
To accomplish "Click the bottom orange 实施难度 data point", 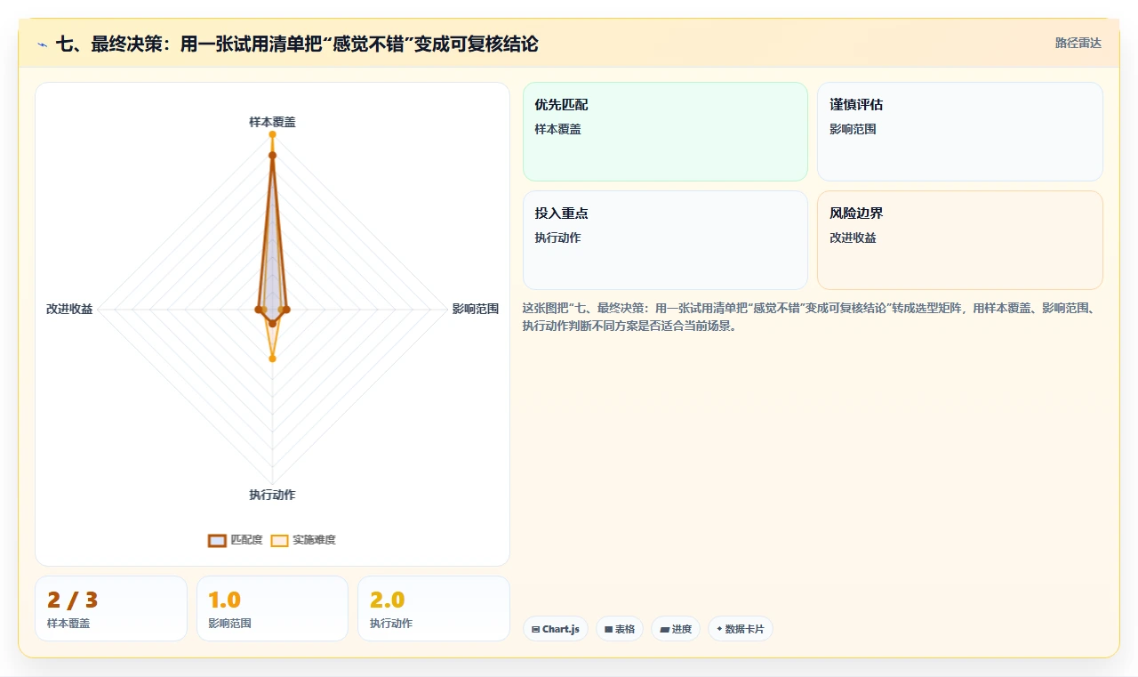I will (272, 359).
